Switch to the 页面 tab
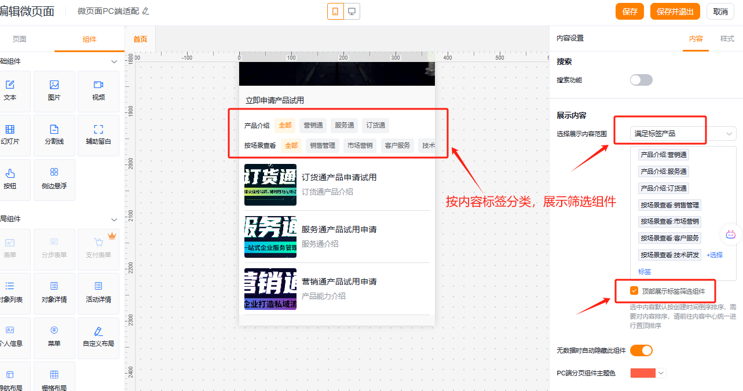The image size is (743, 391). (x=20, y=39)
